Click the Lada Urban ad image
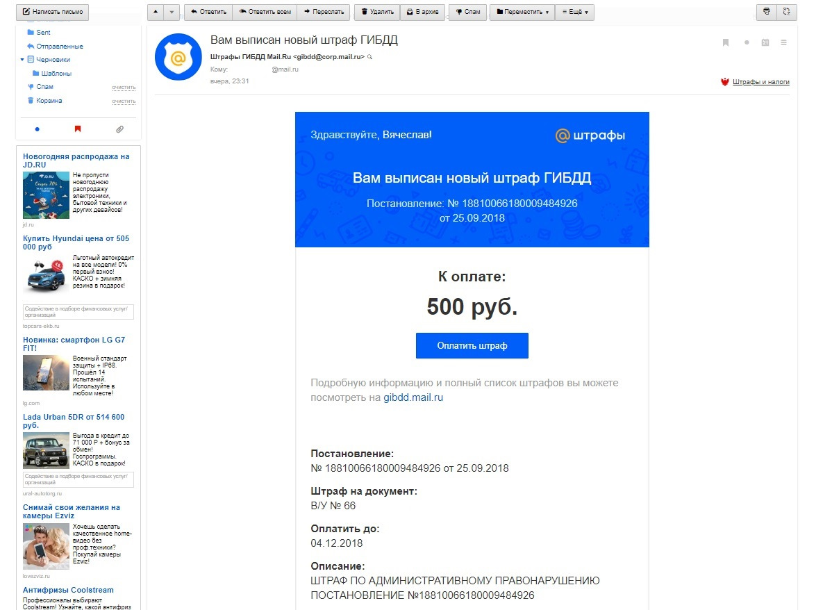Screen dimensions: 832x610 [46, 450]
